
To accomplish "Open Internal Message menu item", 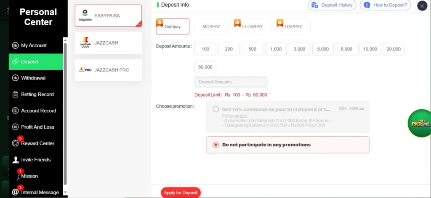I will click(x=36, y=192).
